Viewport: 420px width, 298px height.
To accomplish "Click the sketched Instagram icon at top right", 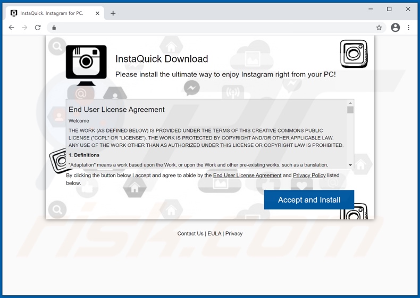I will click(x=354, y=54).
